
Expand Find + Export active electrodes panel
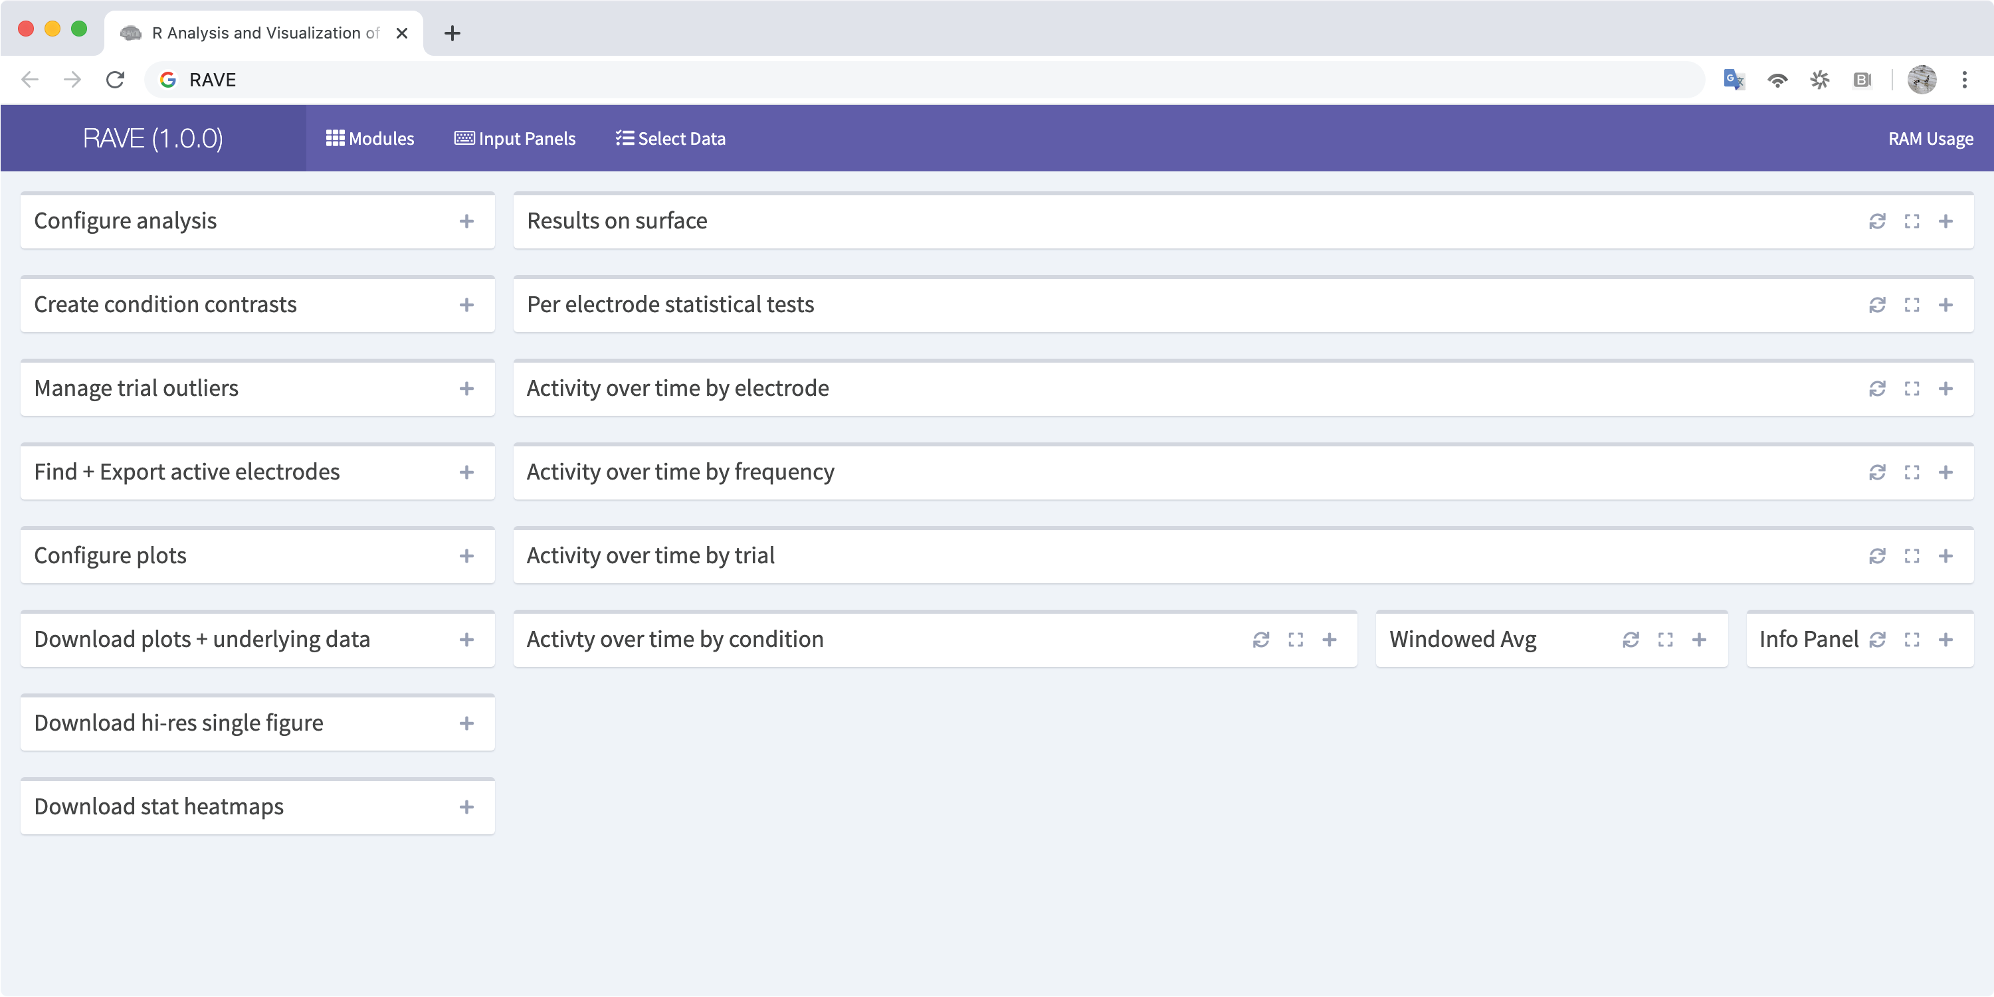pyautogui.click(x=466, y=472)
